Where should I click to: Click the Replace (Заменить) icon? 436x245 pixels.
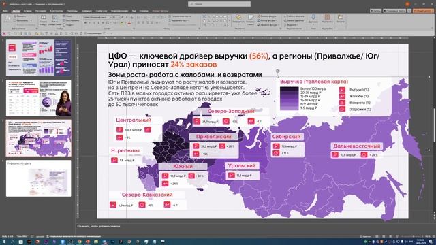(x=285, y=20)
